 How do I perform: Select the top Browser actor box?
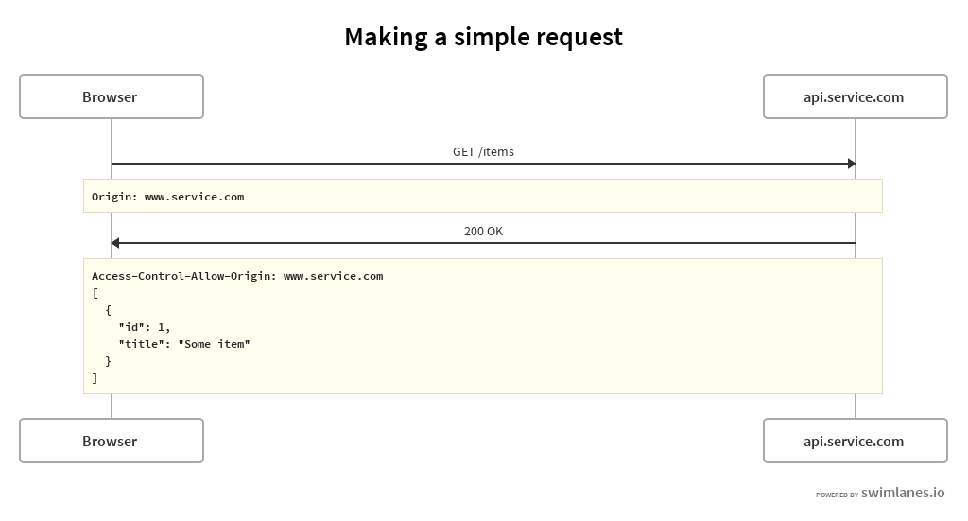coord(112,96)
